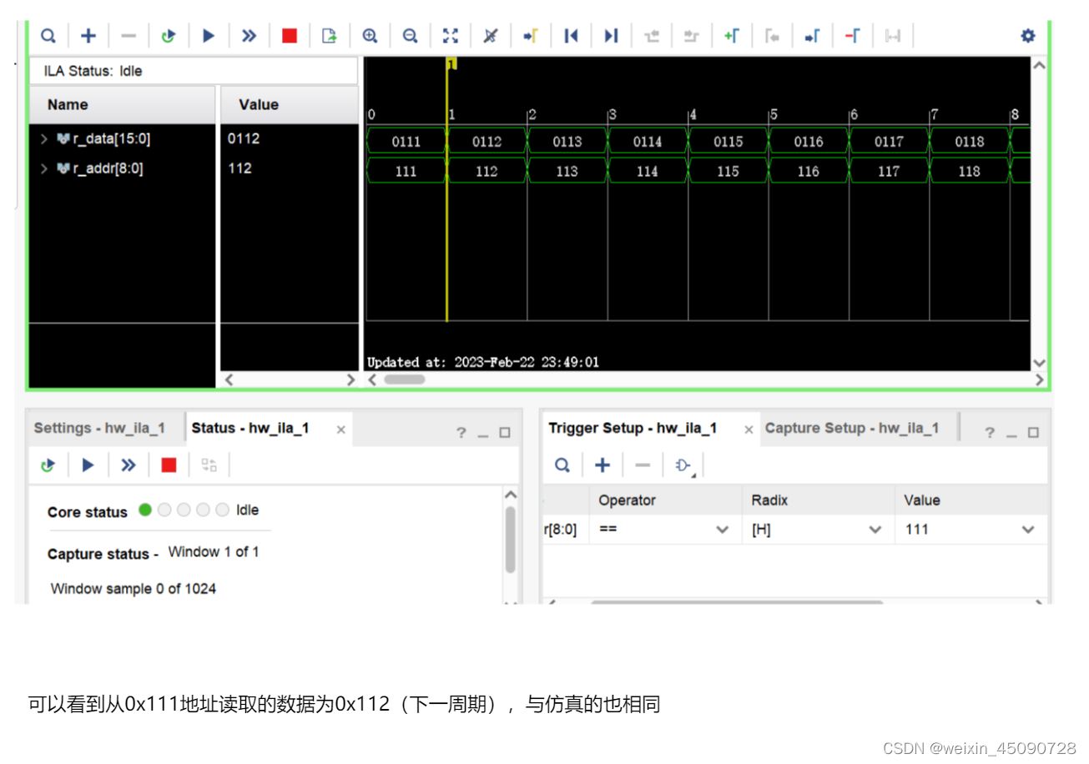Add marker with green plus icon

pos(732,36)
